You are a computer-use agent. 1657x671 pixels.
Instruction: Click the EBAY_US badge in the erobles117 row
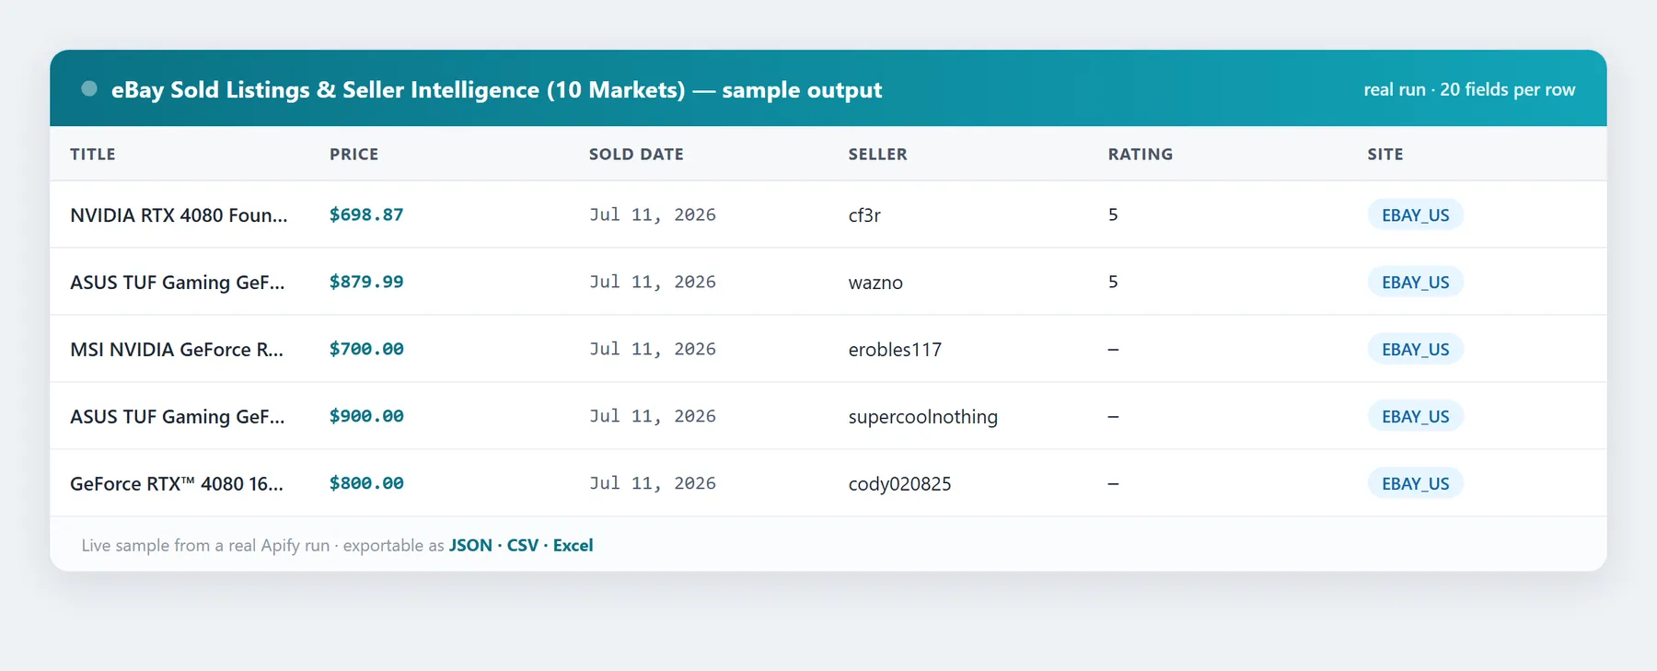click(x=1415, y=349)
